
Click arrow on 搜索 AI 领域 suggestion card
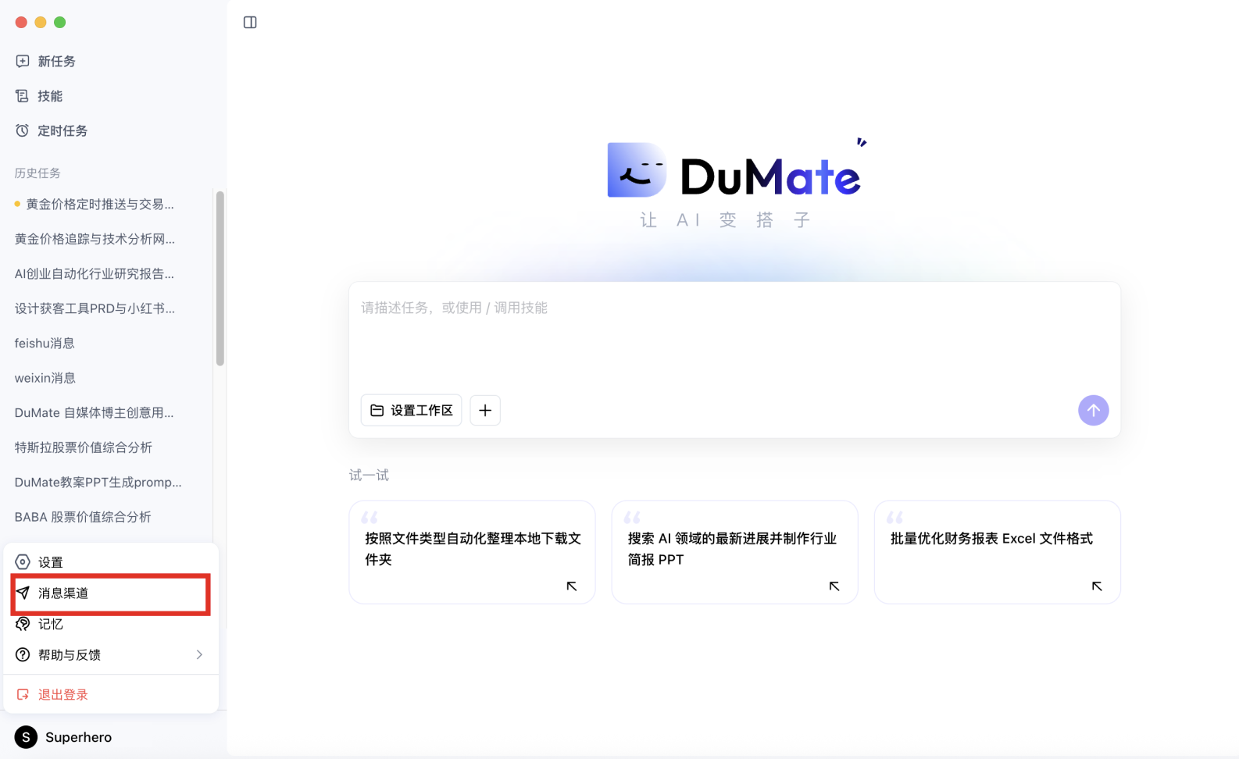click(834, 586)
